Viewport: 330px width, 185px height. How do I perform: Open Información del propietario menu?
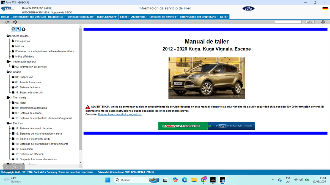coord(199,17)
